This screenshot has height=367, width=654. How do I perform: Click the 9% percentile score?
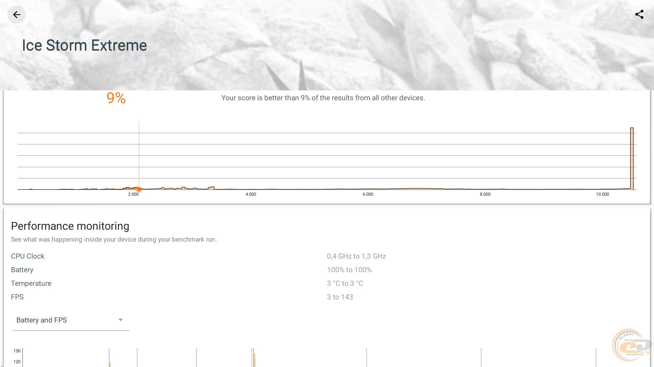(x=116, y=98)
